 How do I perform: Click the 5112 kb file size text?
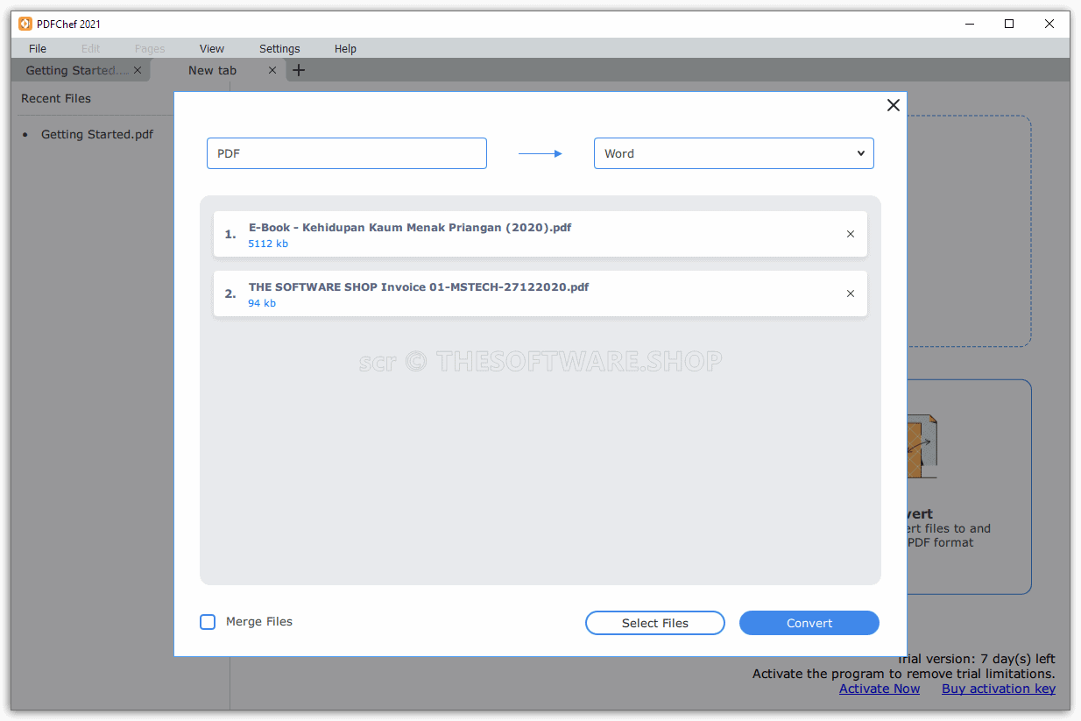[x=268, y=244]
